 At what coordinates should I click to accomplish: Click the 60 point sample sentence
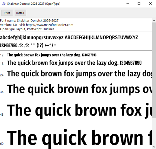click(80, 139)
